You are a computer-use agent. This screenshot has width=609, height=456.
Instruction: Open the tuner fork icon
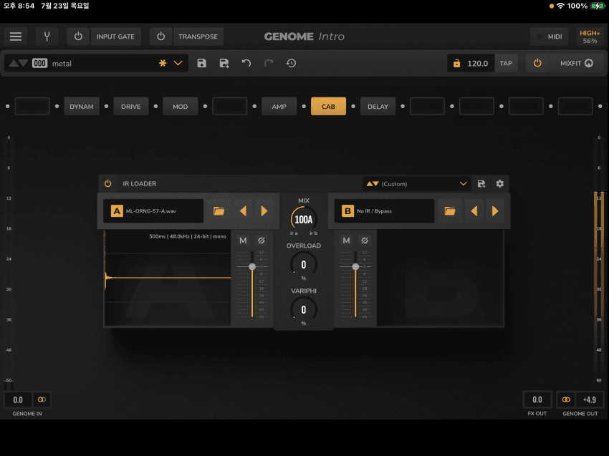click(47, 37)
